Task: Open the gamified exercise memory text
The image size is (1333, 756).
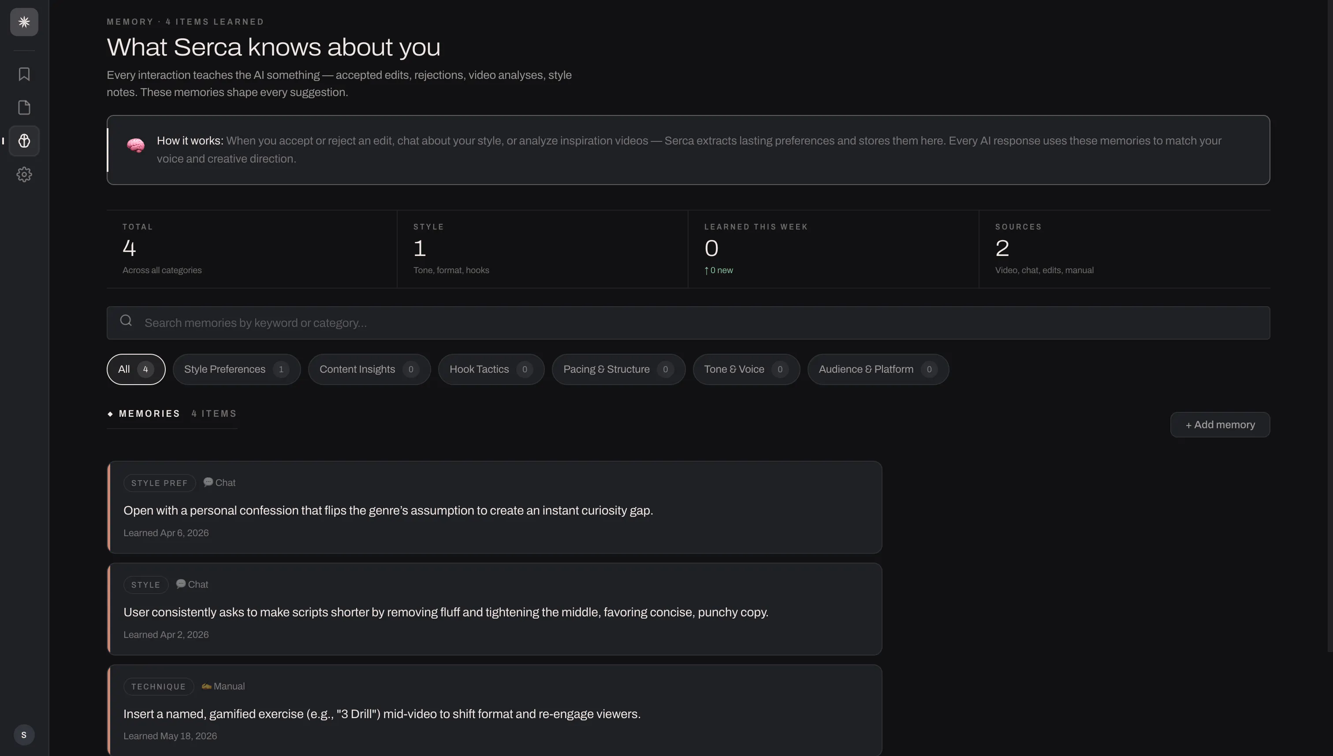Action: 382,714
